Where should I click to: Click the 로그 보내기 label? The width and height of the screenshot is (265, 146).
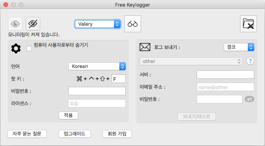pyautogui.click(x=167, y=47)
